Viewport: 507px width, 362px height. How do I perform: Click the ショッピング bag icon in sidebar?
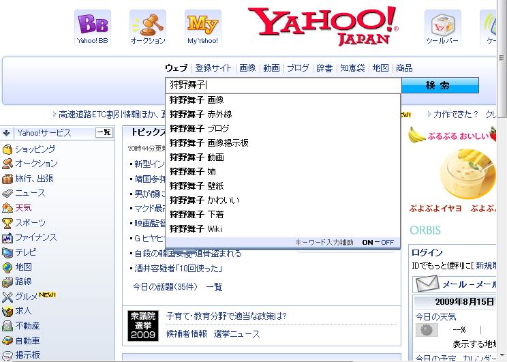coord(7,149)
